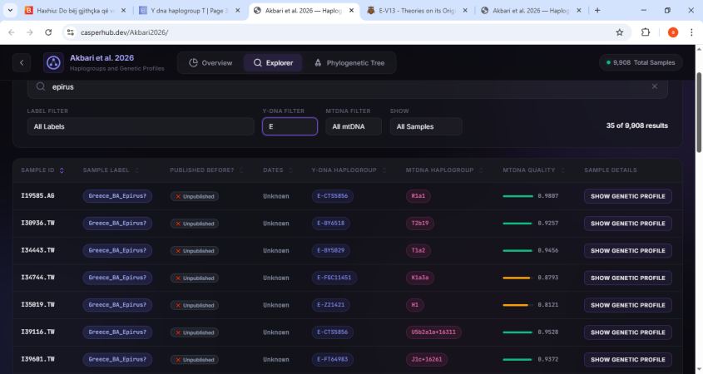The width and height of the screenshot is (703, 374).
Task: Bookmark this page with the star icon
Action: [x=620, y=32]
